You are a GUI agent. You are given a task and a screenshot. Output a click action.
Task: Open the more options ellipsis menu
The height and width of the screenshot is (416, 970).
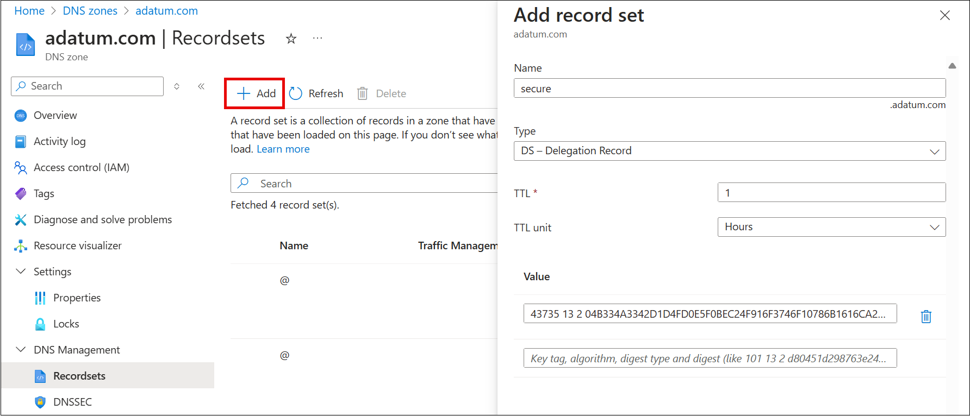tap(318, 38)
